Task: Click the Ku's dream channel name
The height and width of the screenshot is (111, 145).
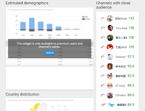Action: [121, 28]
